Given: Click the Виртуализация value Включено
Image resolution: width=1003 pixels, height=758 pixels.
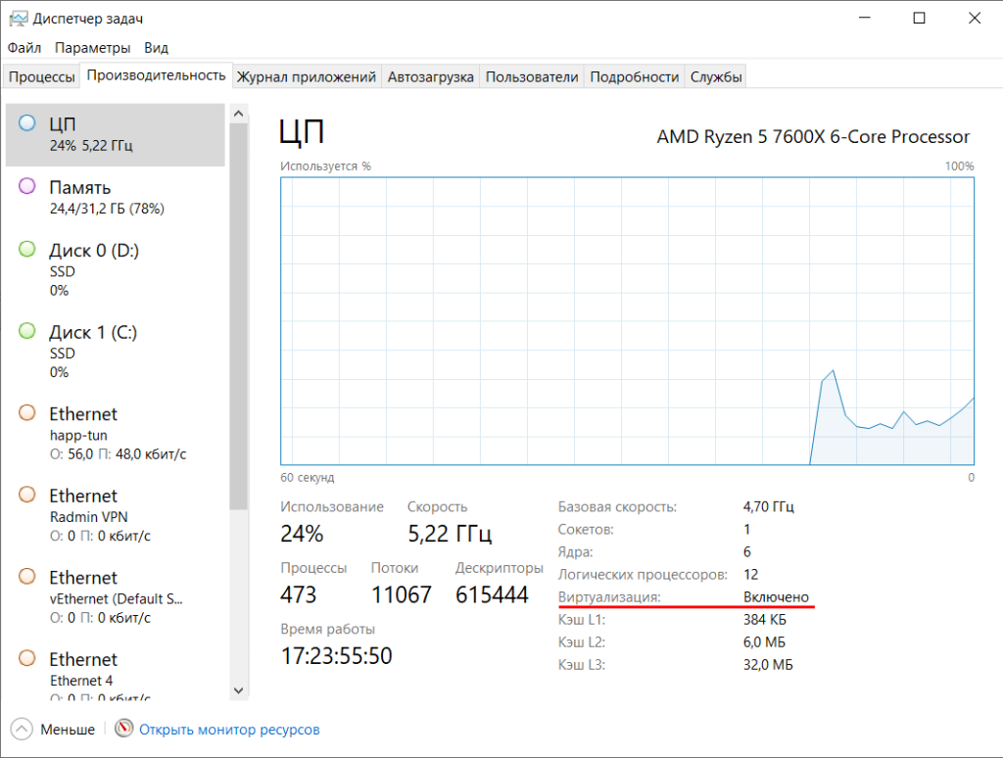Looking at the screenshot, I should pyautogui.click(x=776, y=596).
